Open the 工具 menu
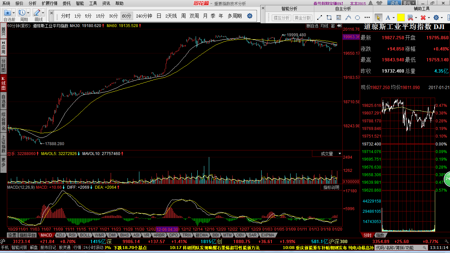The image size is (450, 253). point(93,3)
